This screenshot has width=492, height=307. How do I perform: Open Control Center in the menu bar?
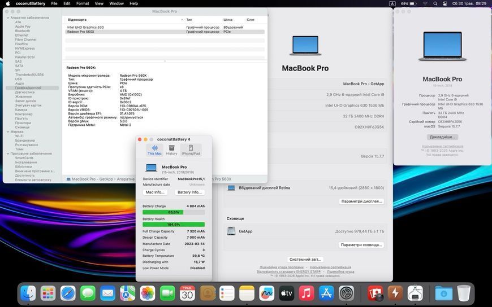445,3
